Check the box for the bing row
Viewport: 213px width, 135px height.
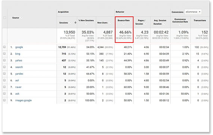point(4,54)
